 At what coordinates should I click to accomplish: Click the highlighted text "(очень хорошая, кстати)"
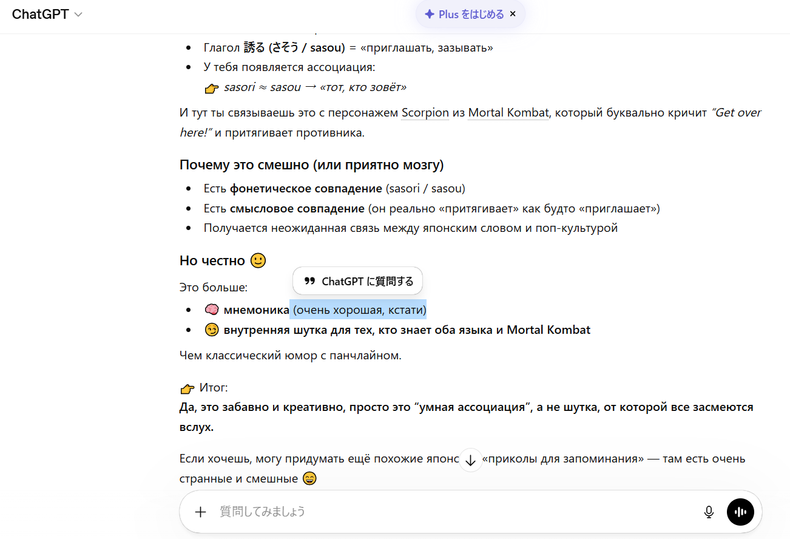[x=358, y=310]
